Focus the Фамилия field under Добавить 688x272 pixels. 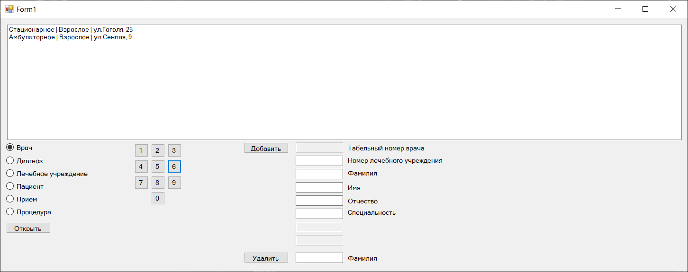pos(319,174)
